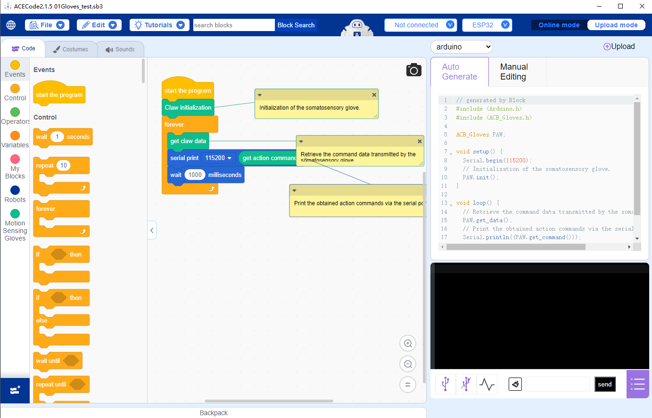Open the language globe icon
Viewport: 652px width, 418px height.
10,24
